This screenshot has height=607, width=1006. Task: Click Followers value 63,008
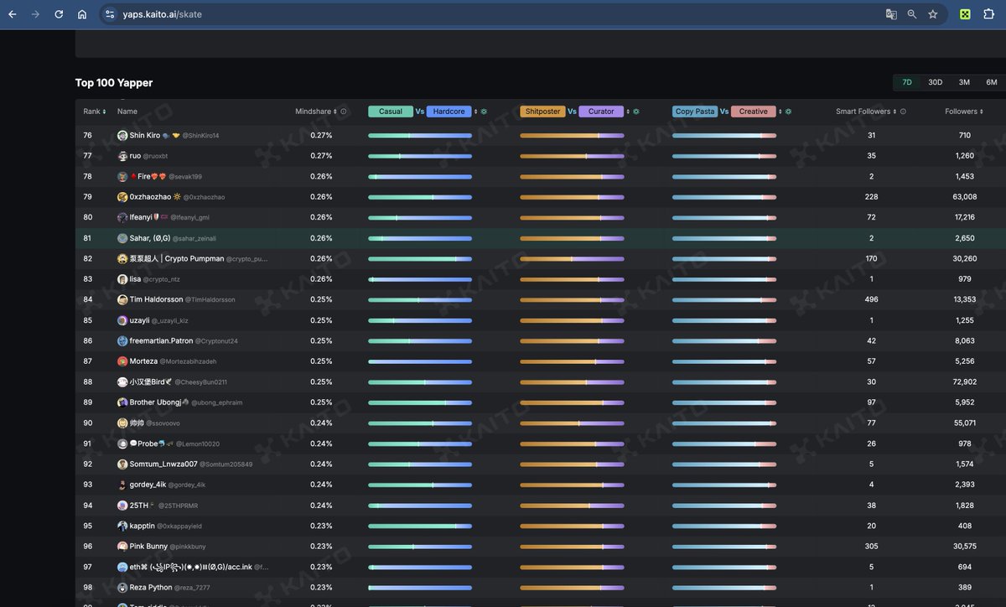pos(965,197)
